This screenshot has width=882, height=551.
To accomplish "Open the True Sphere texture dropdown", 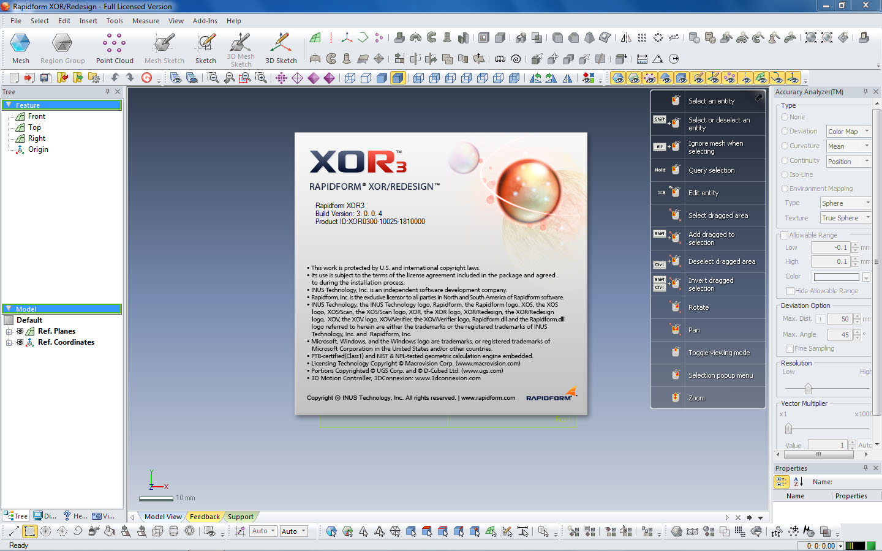I will point(846,218).
